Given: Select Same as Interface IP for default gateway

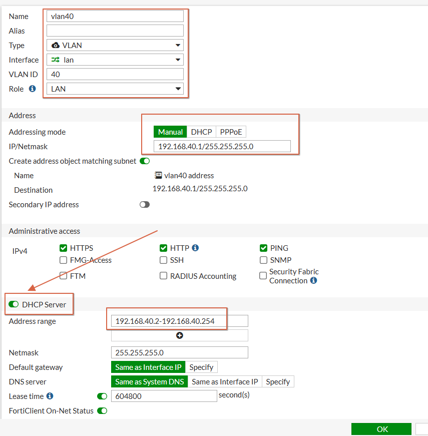Looking at the screenshot, I should coord(148,367).
